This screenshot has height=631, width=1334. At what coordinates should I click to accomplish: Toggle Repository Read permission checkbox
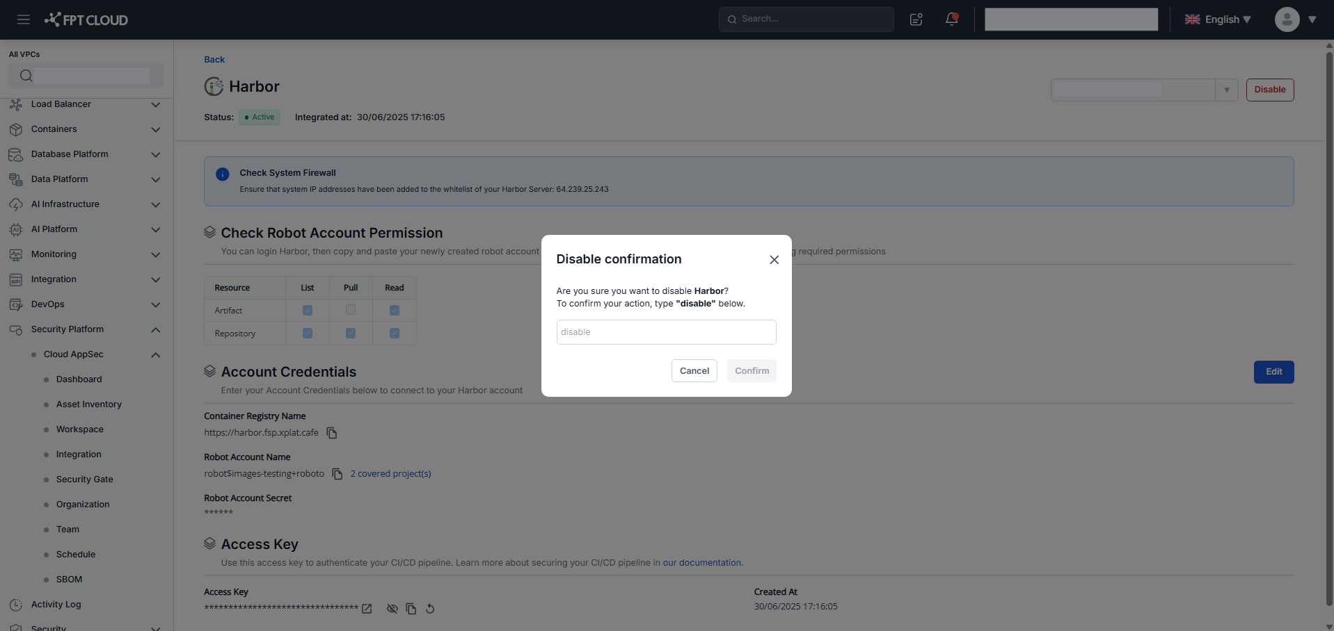[x=395, y=334]
